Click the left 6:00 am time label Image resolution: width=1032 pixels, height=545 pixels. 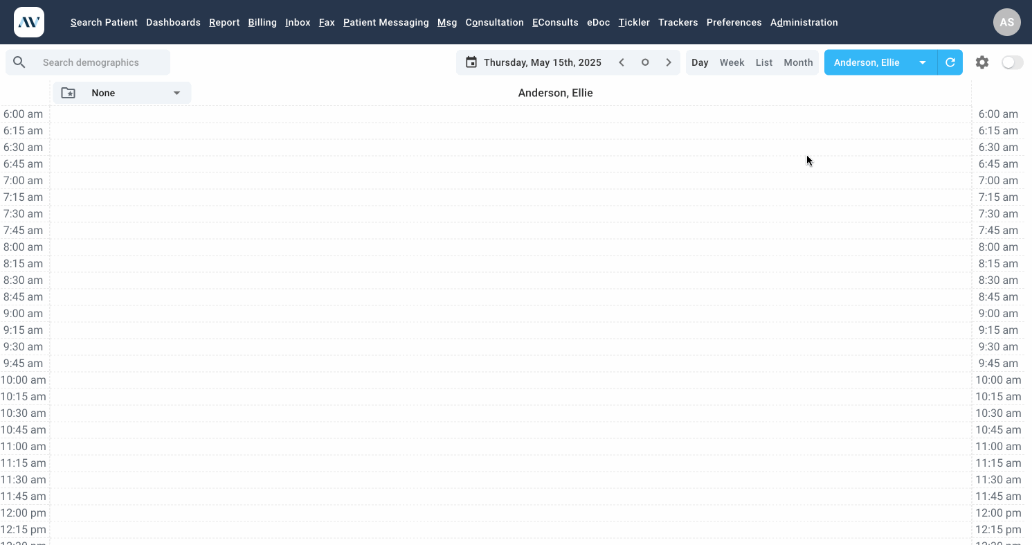tap(23, 114)
